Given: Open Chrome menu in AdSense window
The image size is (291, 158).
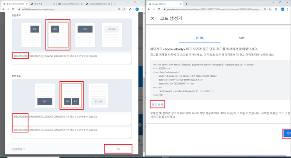Looking at the screenshot, I should pyautogui.click(x=288, y=9).
